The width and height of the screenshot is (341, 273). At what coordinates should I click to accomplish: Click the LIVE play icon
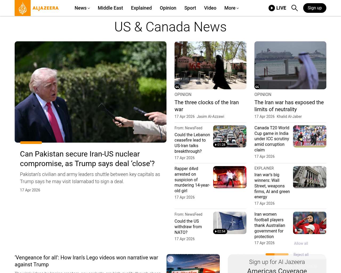271,8
